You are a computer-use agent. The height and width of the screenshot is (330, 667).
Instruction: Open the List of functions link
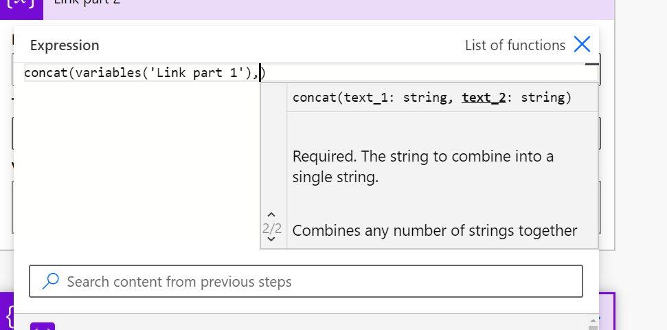(515, 45)
